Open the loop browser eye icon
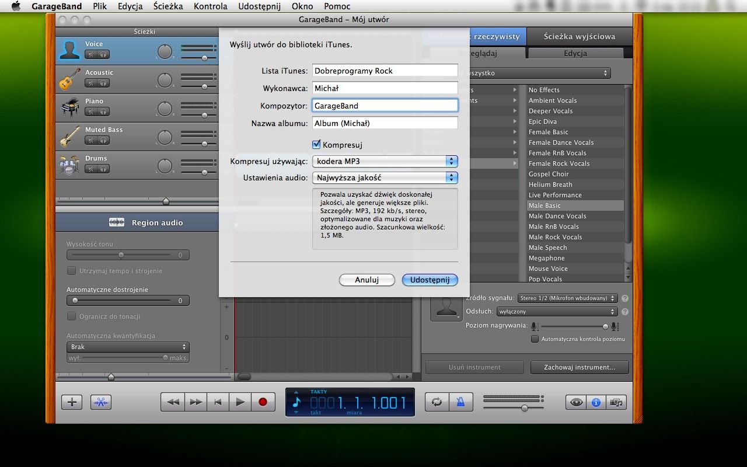 [x=575, y=402]
